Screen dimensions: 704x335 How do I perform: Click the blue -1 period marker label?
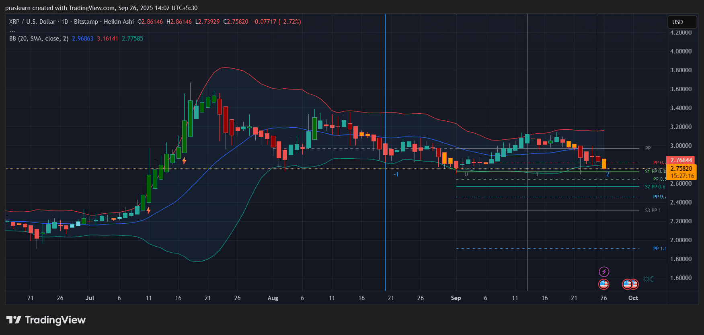point(396,174)
